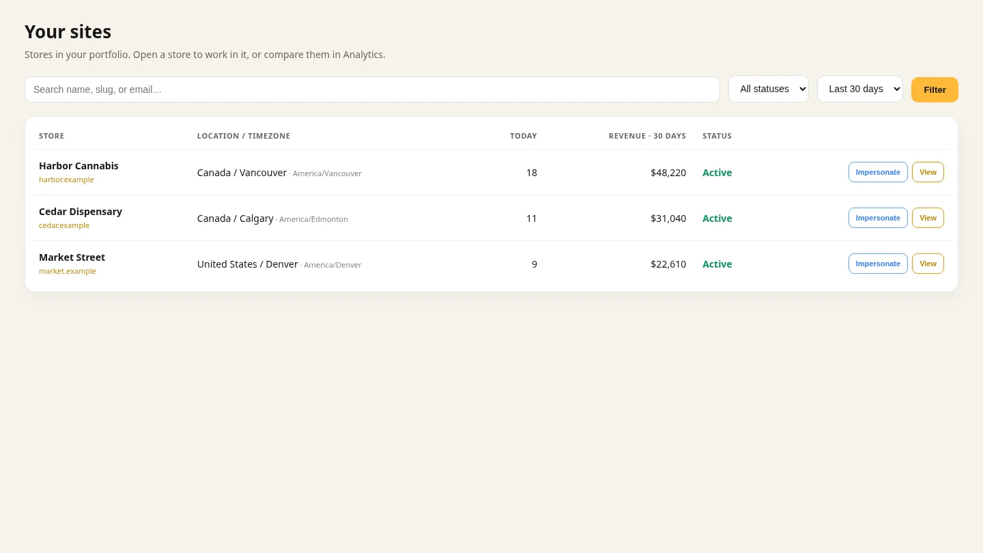The width and height of the screenshot is (983, 553).
Task: Click the Revenue · 30 Days column header
Action: click(647, 136)
